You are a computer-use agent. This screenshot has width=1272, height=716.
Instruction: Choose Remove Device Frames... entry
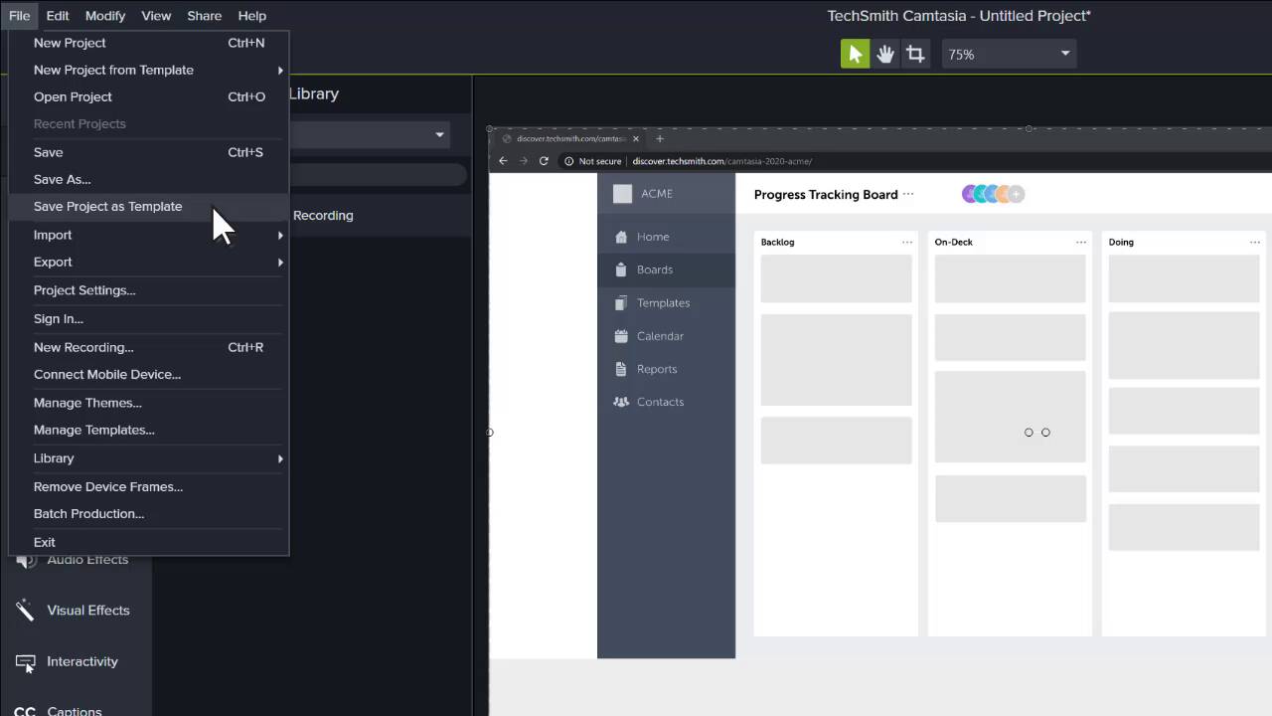[x=148, y=486]
